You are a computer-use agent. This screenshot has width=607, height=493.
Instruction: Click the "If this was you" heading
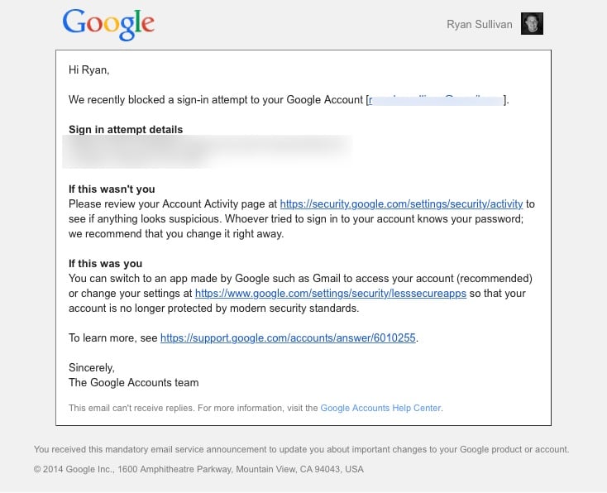pyautogui.click(x=106, y=263)
